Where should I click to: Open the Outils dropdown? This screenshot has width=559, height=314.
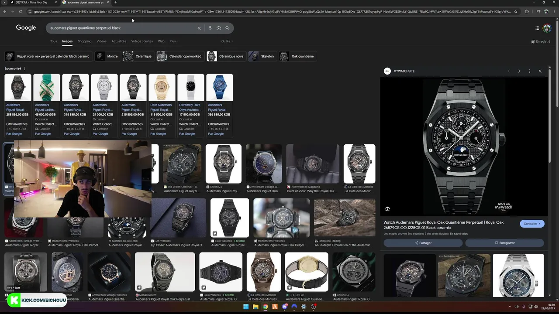pyautogui.click(x=227, y=41)
